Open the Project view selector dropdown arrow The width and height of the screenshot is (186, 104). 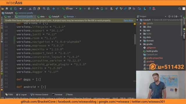165,16
